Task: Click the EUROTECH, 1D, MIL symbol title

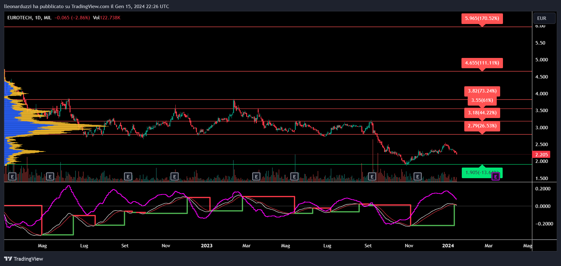Action: pyautogui.click(x=29, y=18)
